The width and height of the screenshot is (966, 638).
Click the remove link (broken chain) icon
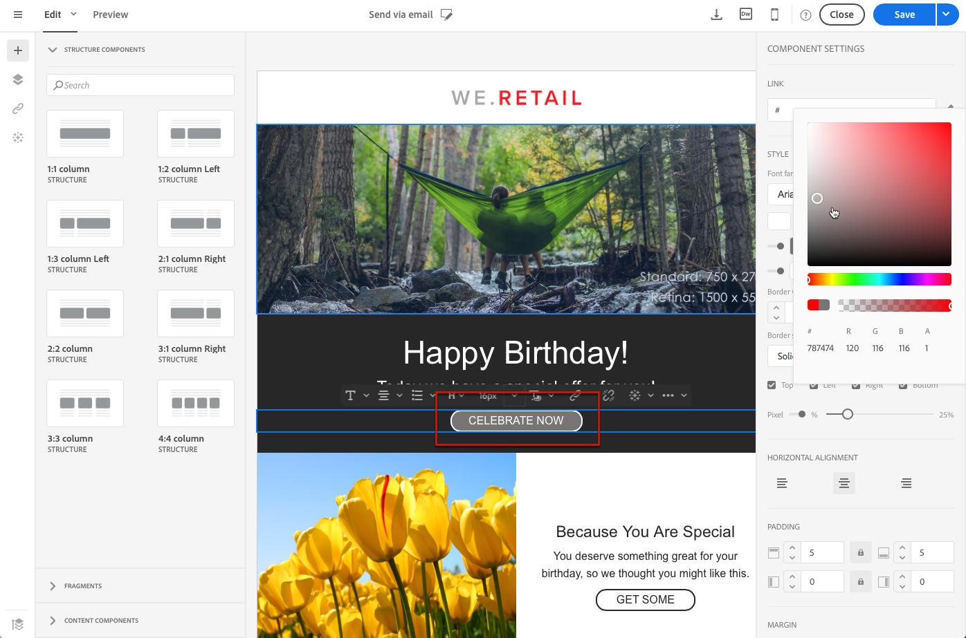tap(608, 395)
